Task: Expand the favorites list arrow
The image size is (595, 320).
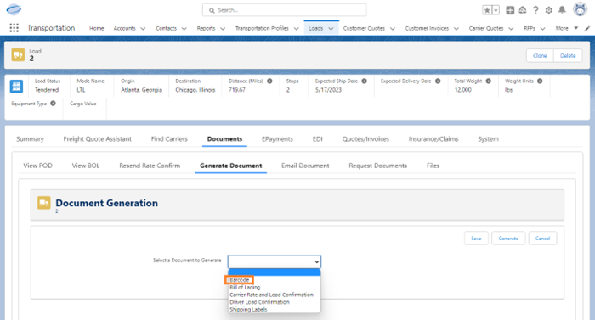Action: coord(496,10)
